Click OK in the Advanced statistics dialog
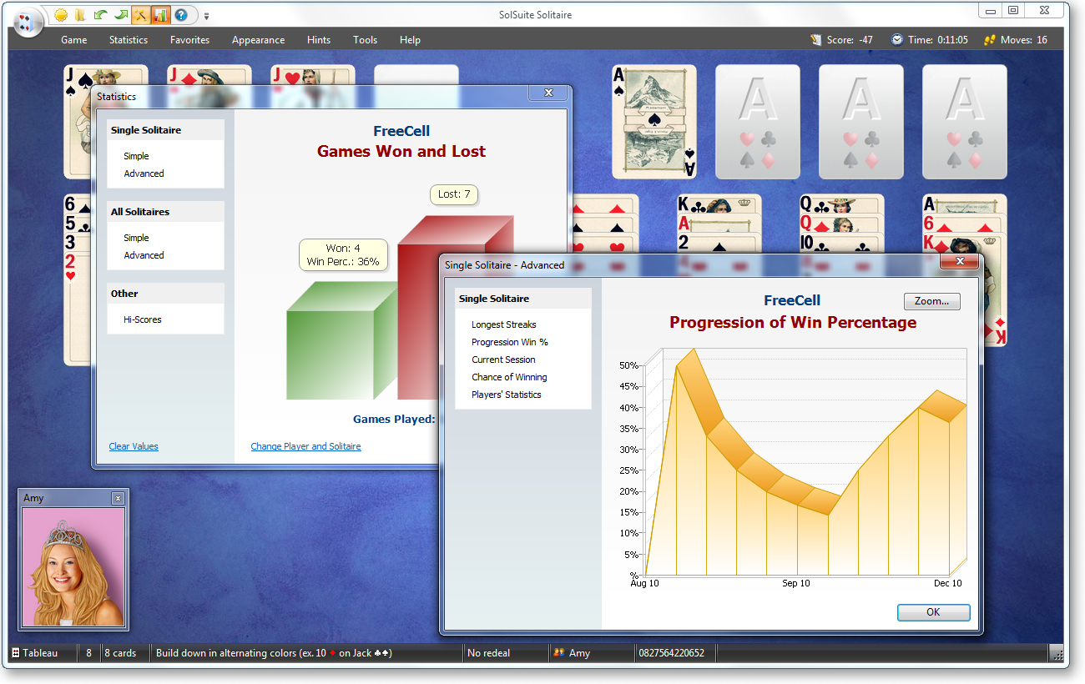 coord(933,612)
